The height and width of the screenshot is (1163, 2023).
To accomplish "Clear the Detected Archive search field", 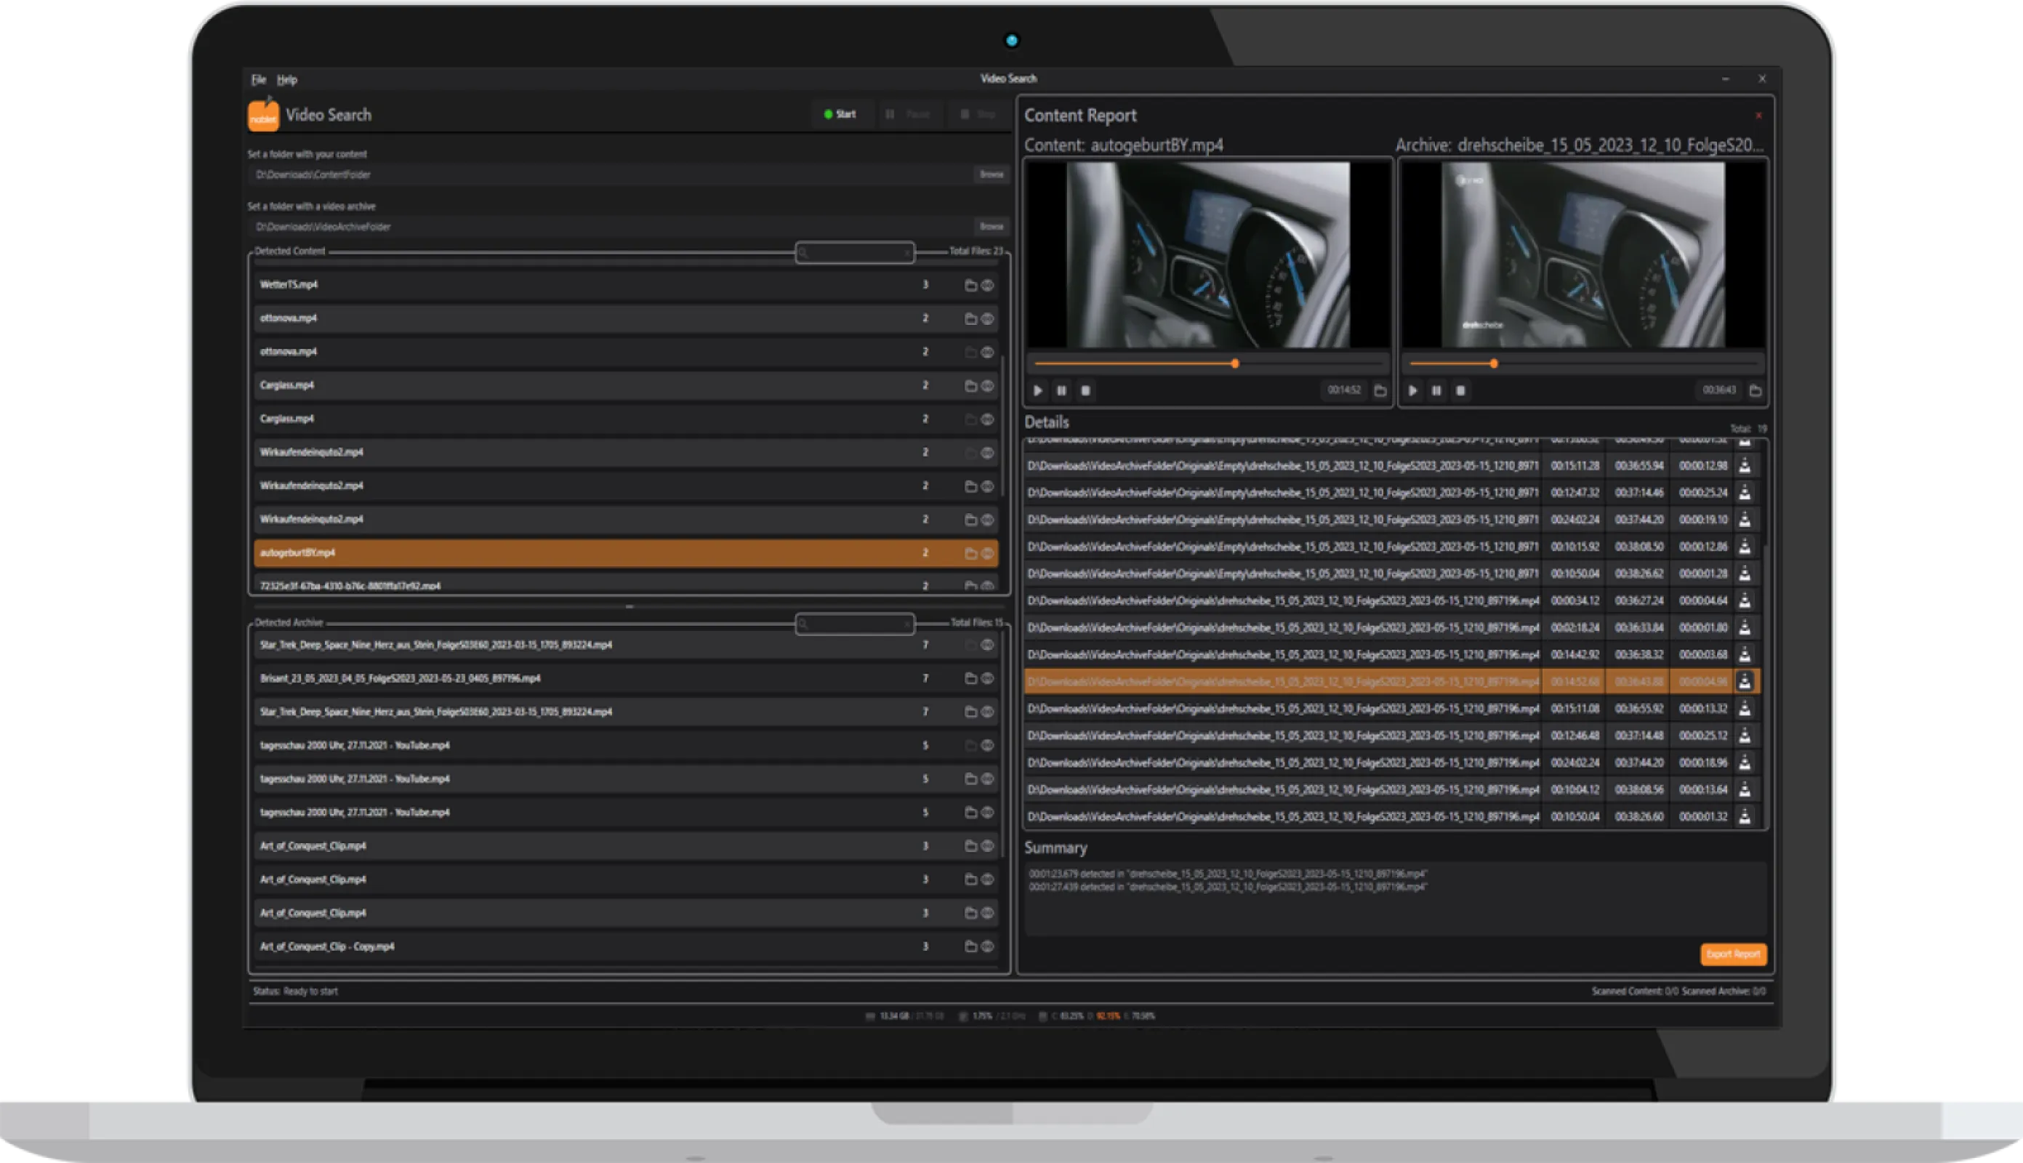I will (906, 624).
